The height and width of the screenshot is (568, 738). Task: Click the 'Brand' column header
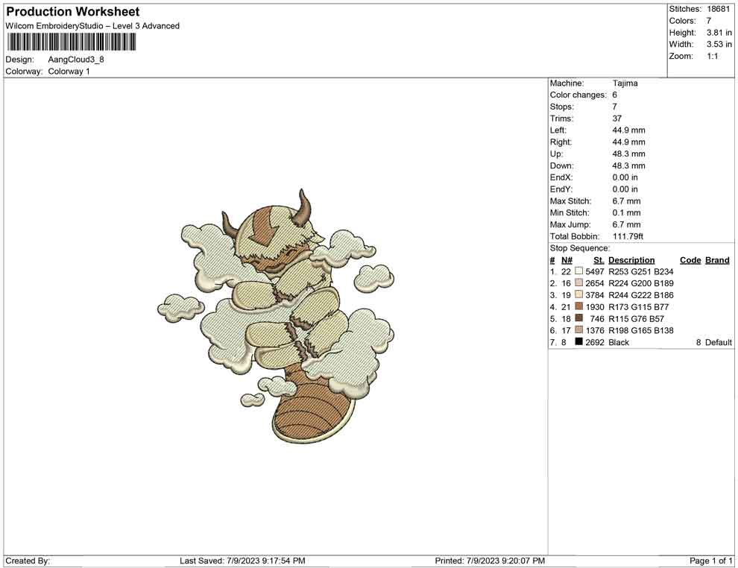click(717, 260)
